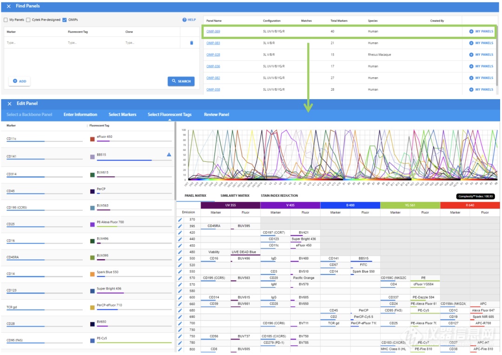Open the OMIP-083 panel link
Screen dimensions: 502x355
pyautogui.click(x=213, y=43)
